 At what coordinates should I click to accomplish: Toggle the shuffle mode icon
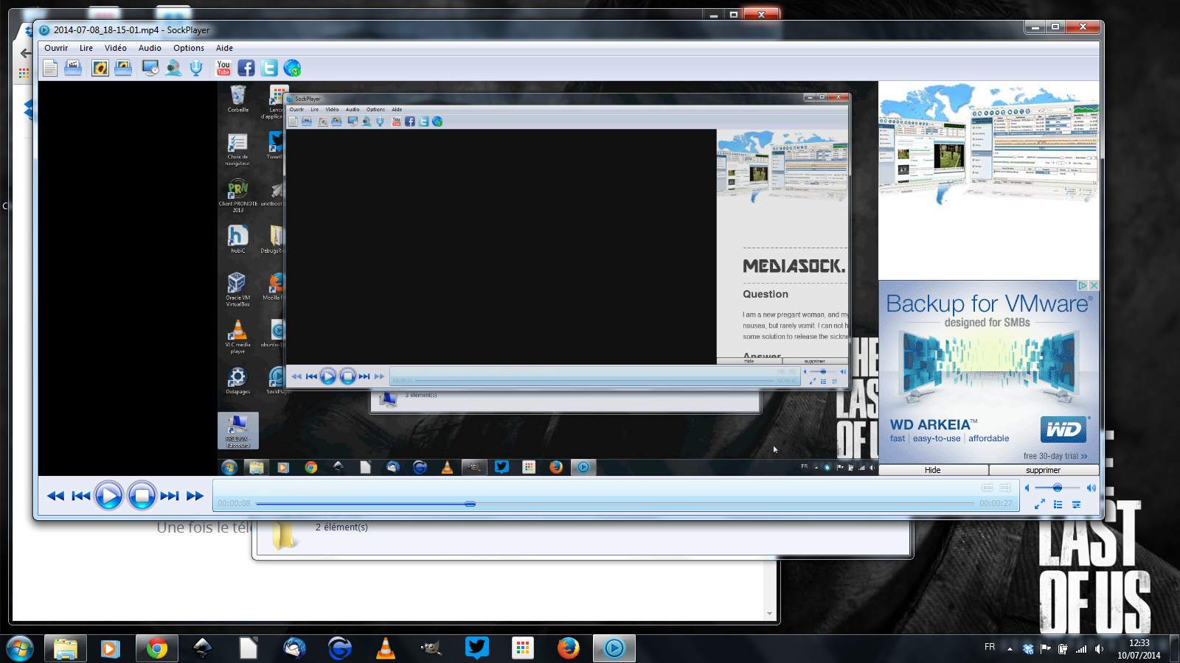tap(1004, 488)
